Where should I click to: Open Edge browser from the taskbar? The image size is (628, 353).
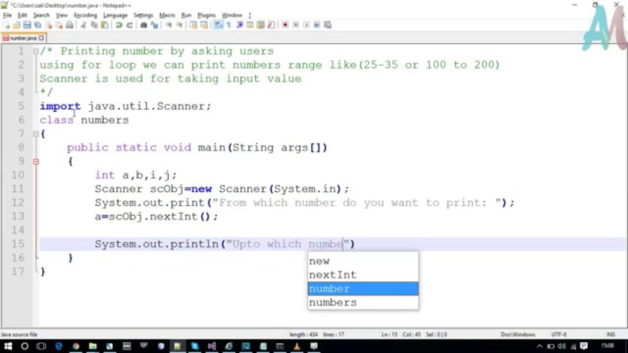click(x=59, y=346)
